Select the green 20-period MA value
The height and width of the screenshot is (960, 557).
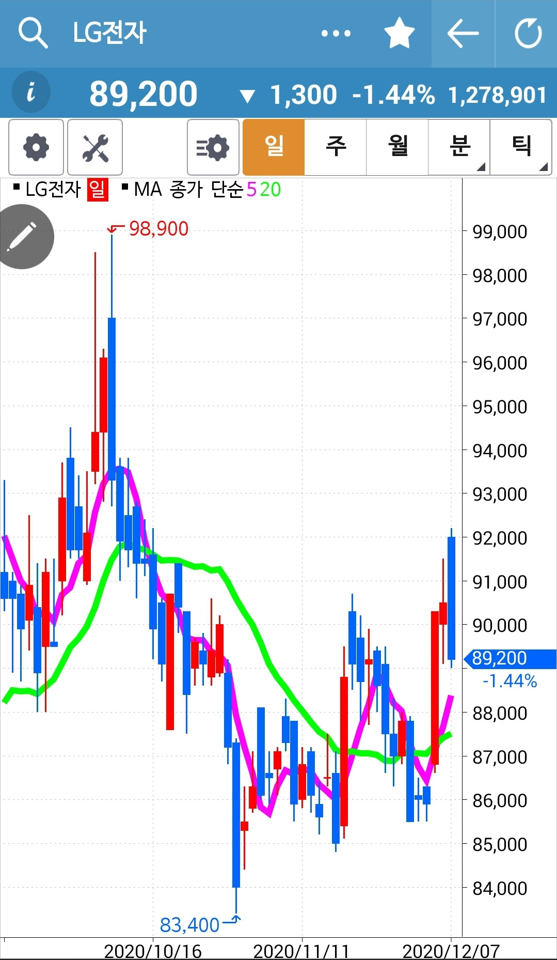coord(270,190)
